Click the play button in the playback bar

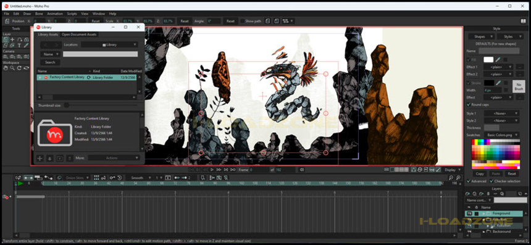point(212,170)
